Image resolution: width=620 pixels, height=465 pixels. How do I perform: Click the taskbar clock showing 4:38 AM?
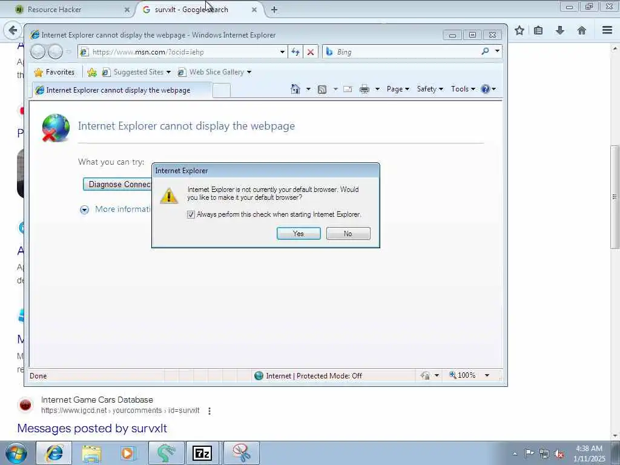pyautogui.click(x=589, y=453)
